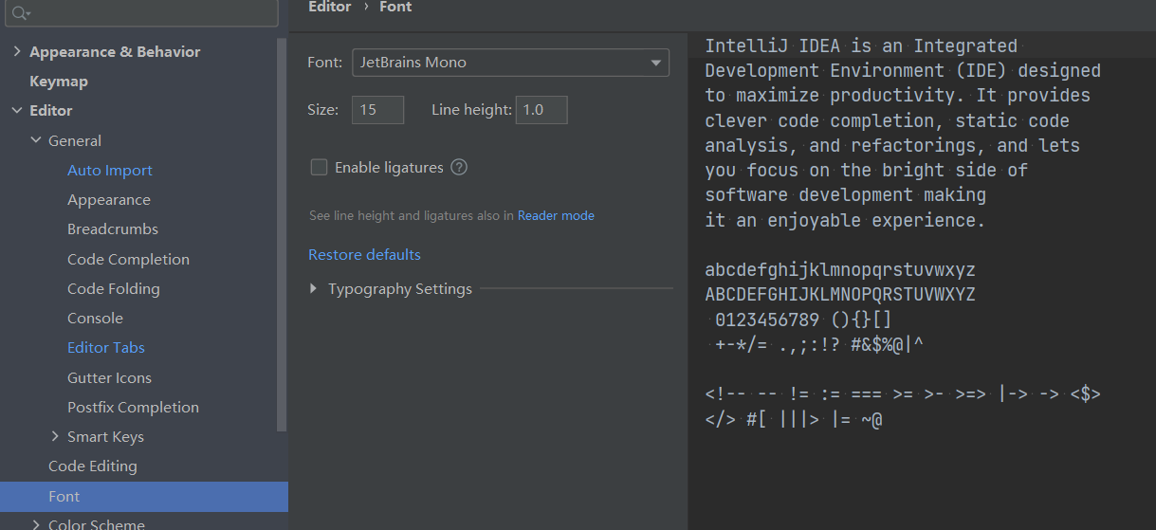Collapse the Editor tree node
The width and height of the screenshot is (1156, 530).
pyautogui.click(x=17, y=111)
